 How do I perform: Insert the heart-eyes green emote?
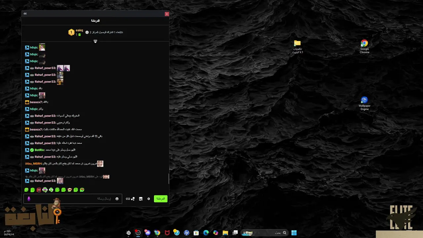click(x=82, y=190)
